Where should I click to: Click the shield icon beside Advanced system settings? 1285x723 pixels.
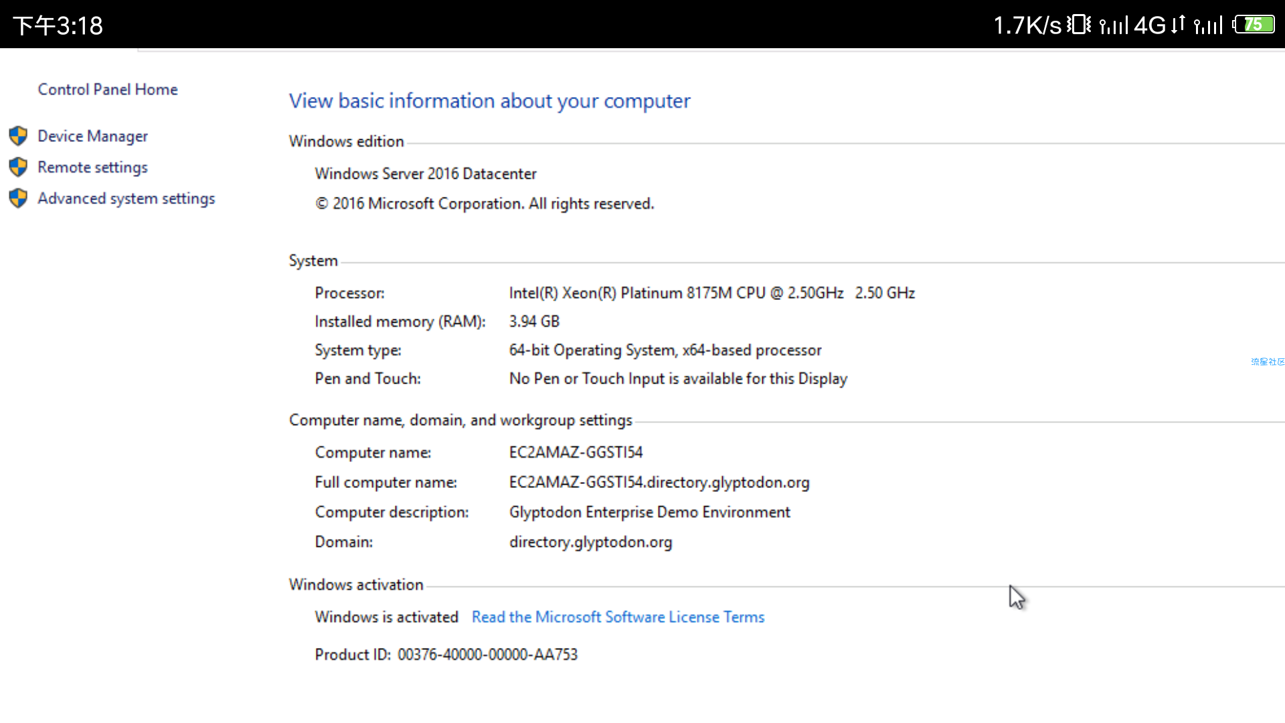pyautogui.click(x=18, y=198)
